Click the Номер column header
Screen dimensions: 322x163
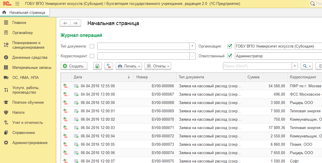[155, 77]
